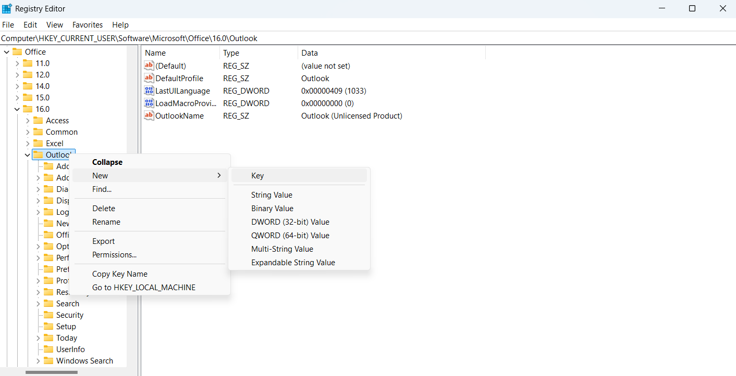Expand the Excel key
The height and width of the screenshot is (376, 736).
tap(27, 143)
